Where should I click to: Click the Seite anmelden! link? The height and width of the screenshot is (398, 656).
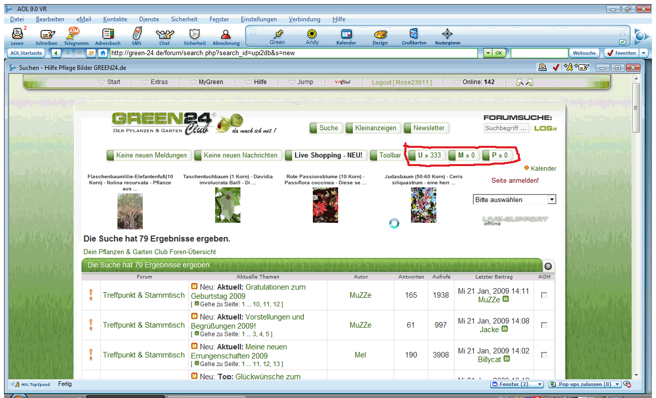click(x=515, y=180)
